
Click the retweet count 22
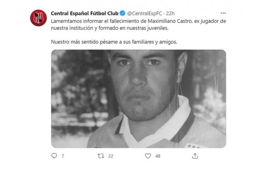pos(111,156)
